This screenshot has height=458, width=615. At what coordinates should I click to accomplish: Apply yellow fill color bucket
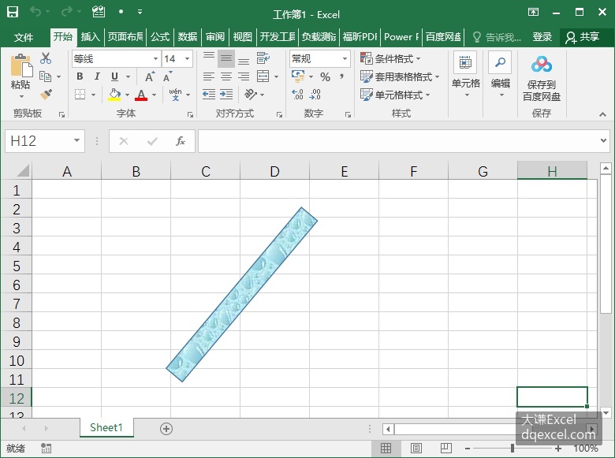click(x=114, y=95)
